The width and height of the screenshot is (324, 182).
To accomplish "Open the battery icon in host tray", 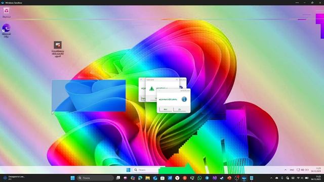I will 307,178.
